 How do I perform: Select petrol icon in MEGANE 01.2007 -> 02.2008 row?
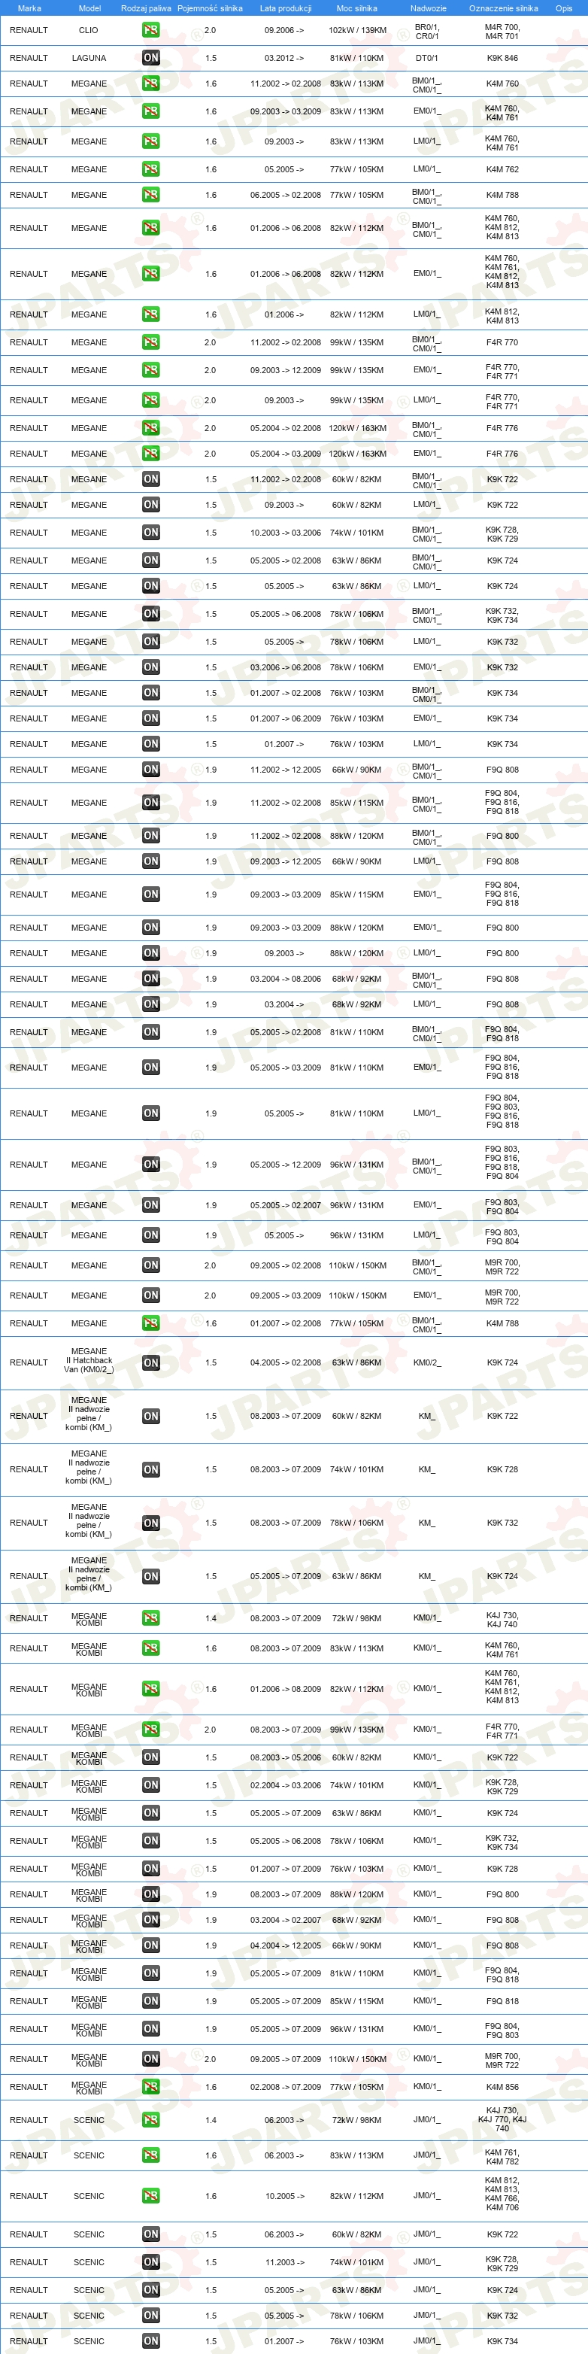150,1323
